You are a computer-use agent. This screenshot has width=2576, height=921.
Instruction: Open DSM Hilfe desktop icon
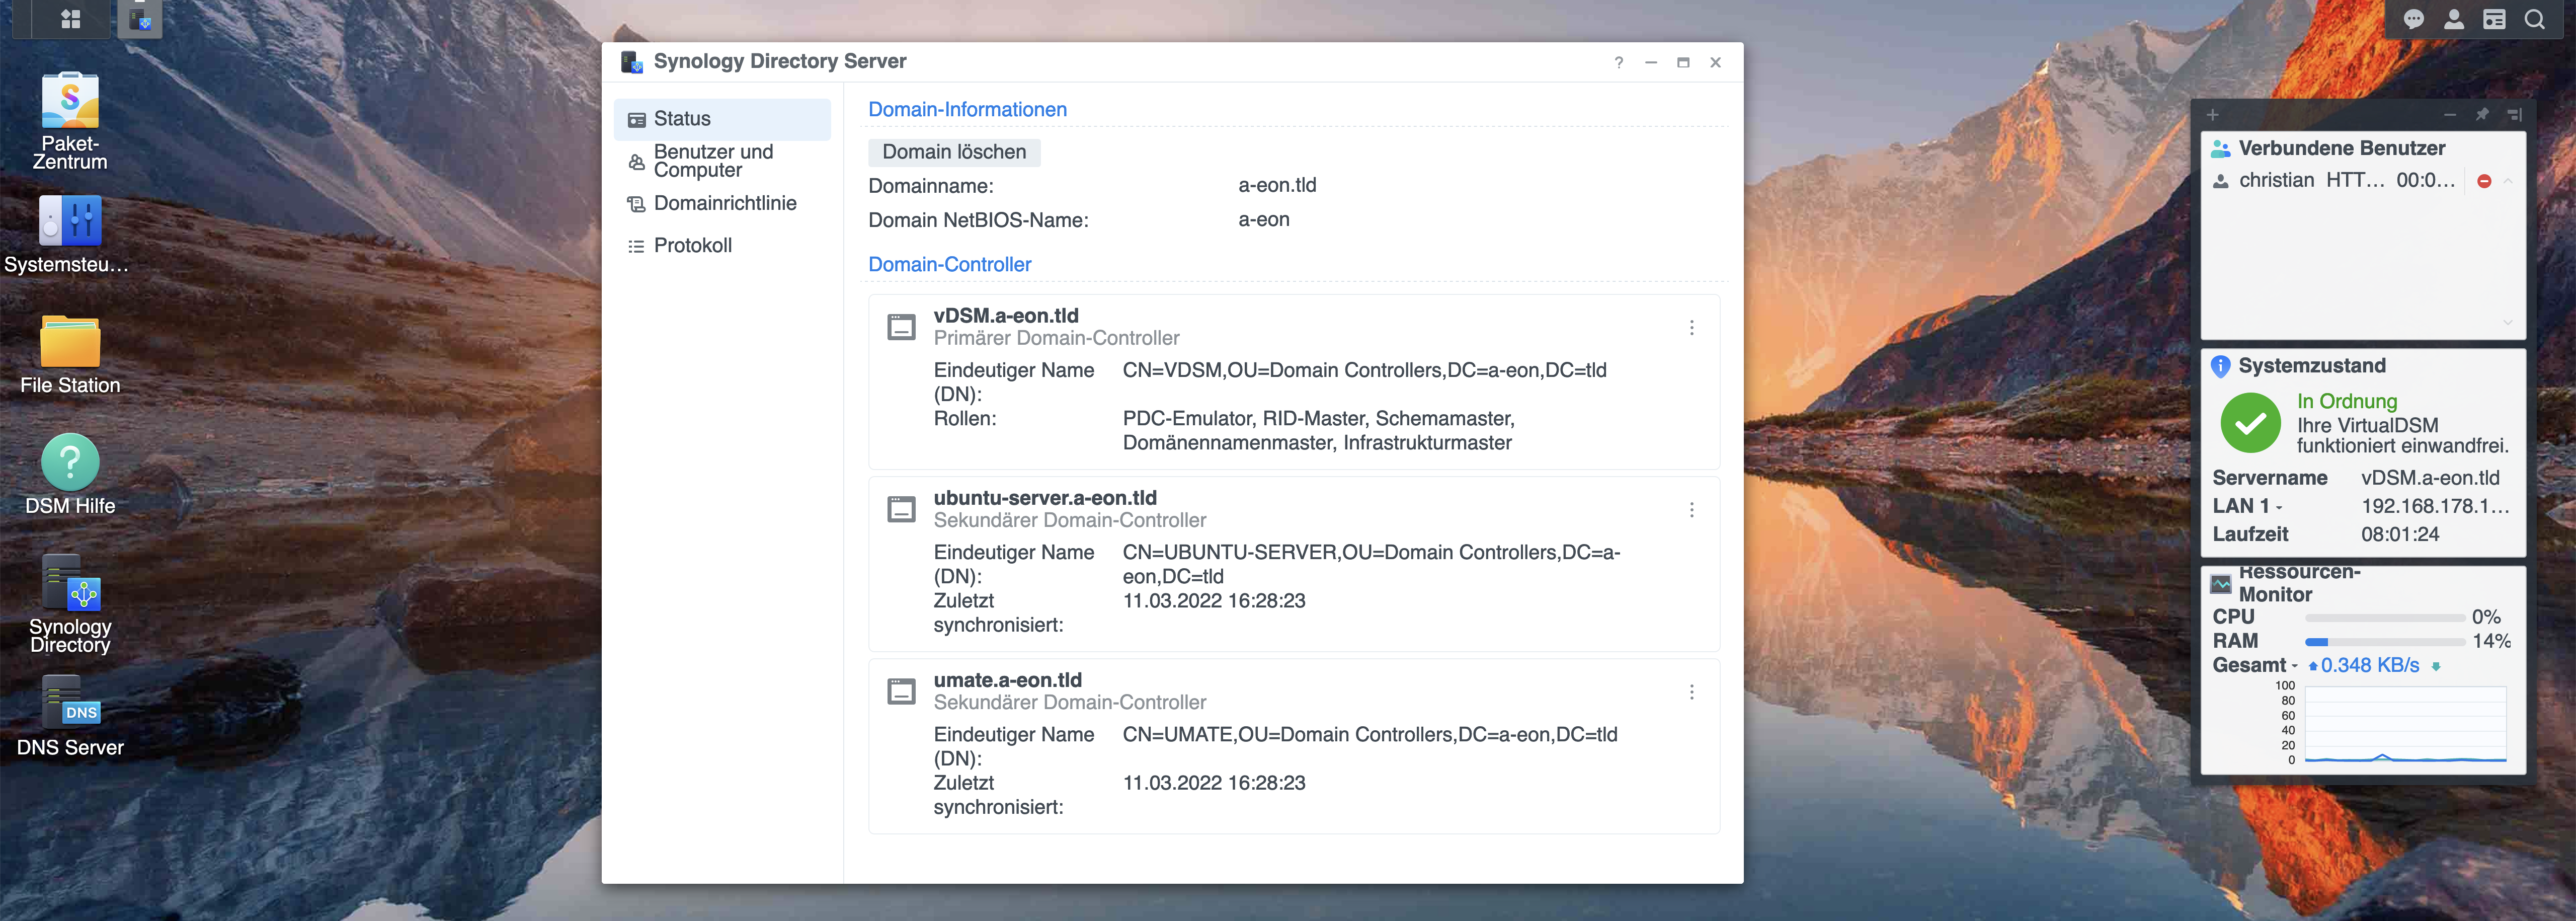pos(70,475)
